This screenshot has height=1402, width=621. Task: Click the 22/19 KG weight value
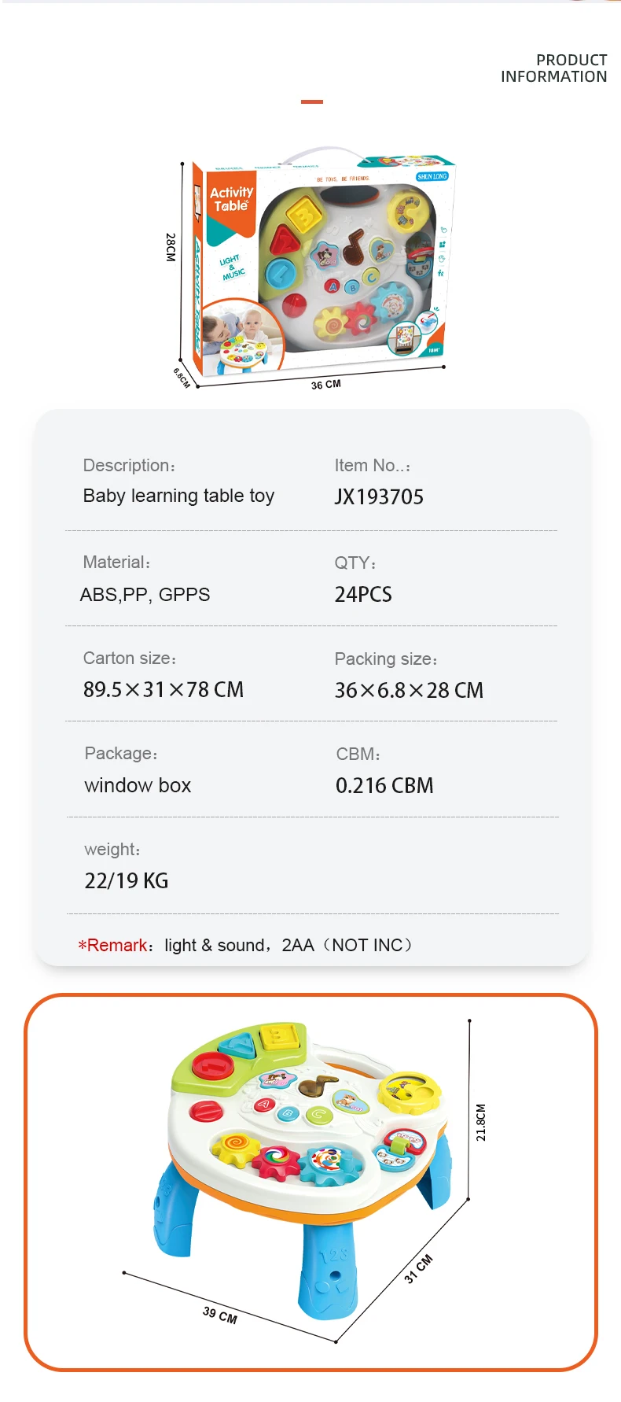[127, 880]
